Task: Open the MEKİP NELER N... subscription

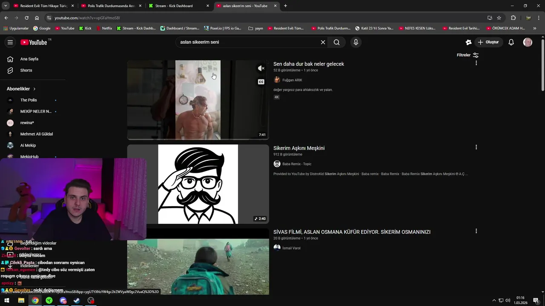Action: pyautogui.click(x=36, y=111)
